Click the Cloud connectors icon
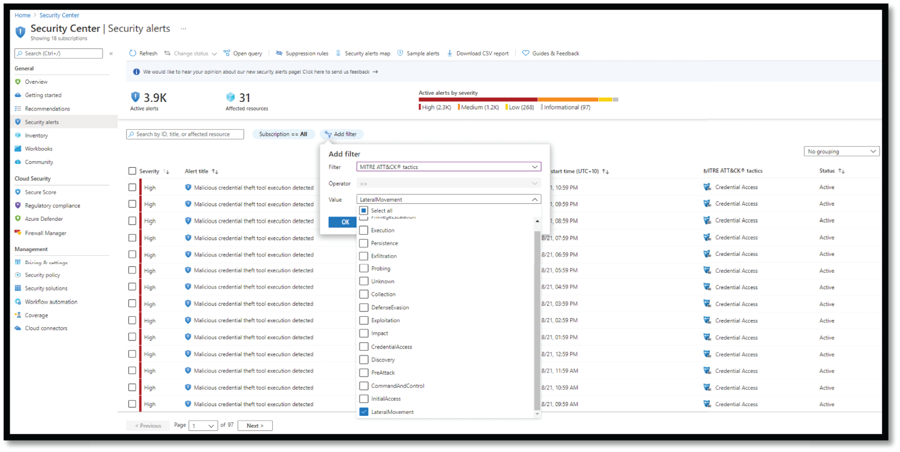900x452 pixels. (x=18, y=328)
